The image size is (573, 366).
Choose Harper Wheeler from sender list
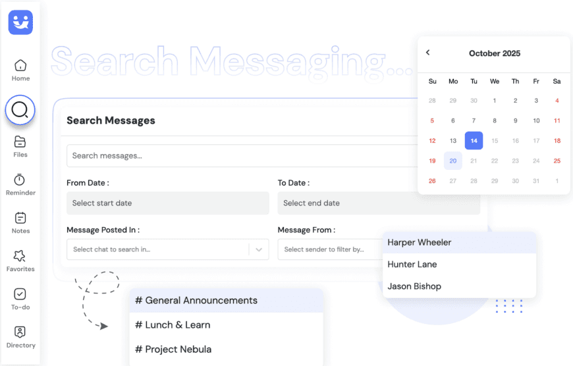click(459, 242)
